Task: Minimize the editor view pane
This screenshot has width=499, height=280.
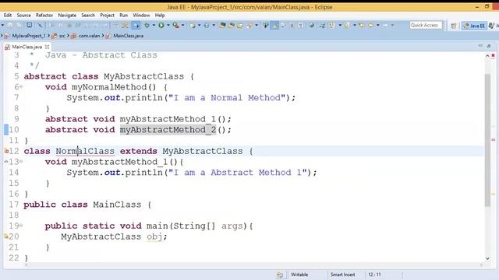Action: (480, 46)
